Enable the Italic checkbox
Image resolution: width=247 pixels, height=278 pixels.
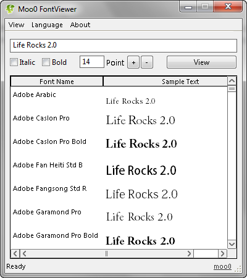point(14,62)
